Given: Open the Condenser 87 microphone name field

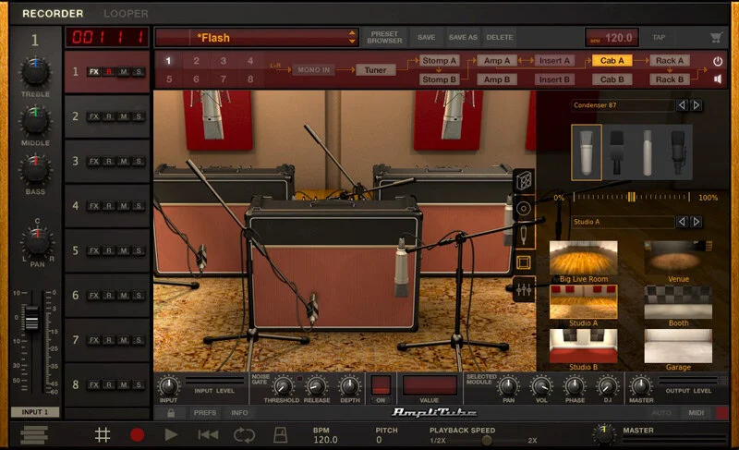Looking at the screenshot, I should pos(623,105).
